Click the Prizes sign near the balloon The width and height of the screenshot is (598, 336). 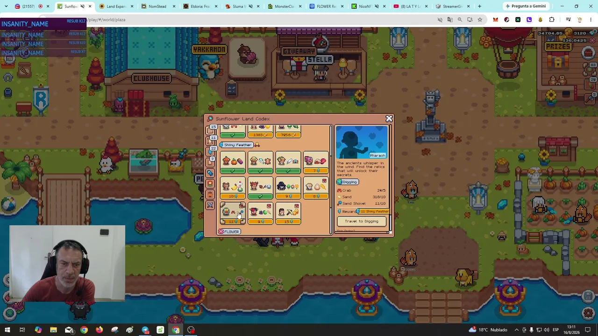tap(558, 47)
